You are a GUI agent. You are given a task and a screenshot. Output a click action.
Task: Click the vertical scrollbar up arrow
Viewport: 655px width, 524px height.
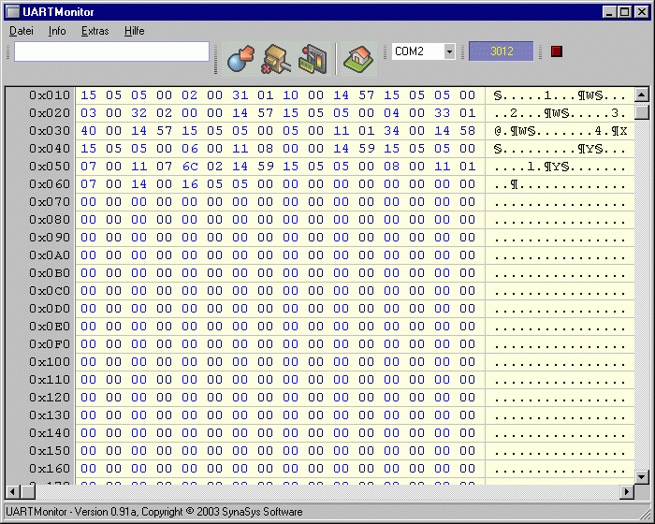coord(642,95)
